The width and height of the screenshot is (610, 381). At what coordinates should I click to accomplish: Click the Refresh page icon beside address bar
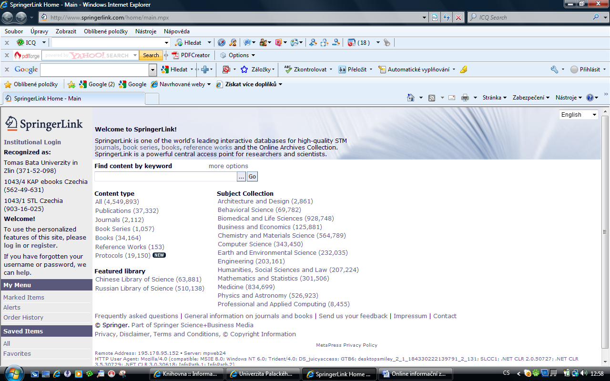[x=447, y=18]
